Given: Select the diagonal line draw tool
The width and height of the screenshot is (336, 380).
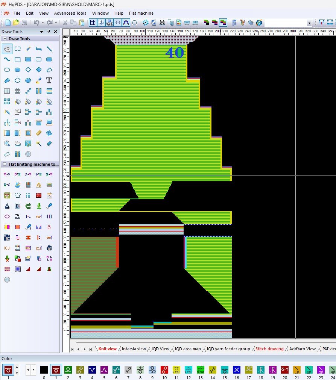Looking at the screenshot, I should tap(49, 49).
